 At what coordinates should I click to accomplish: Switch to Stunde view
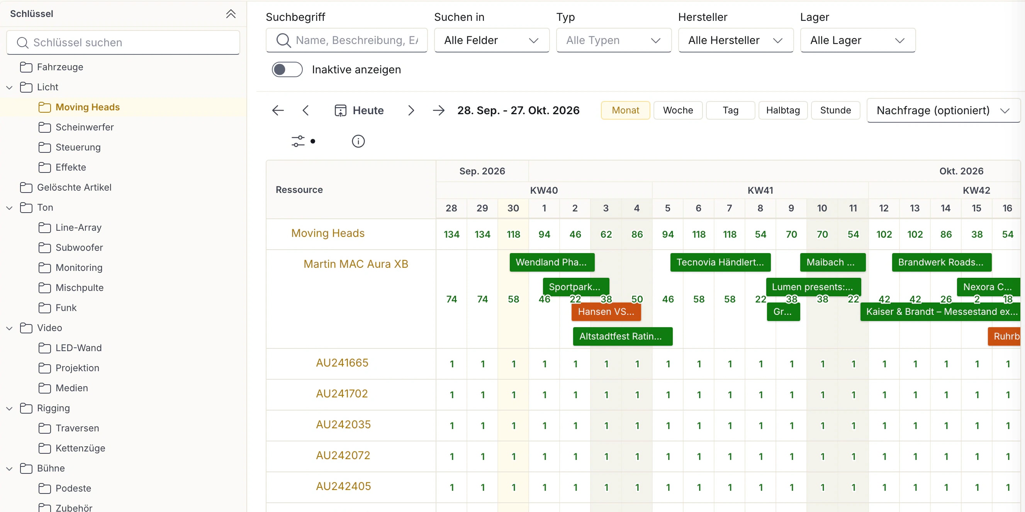point(835,110)
